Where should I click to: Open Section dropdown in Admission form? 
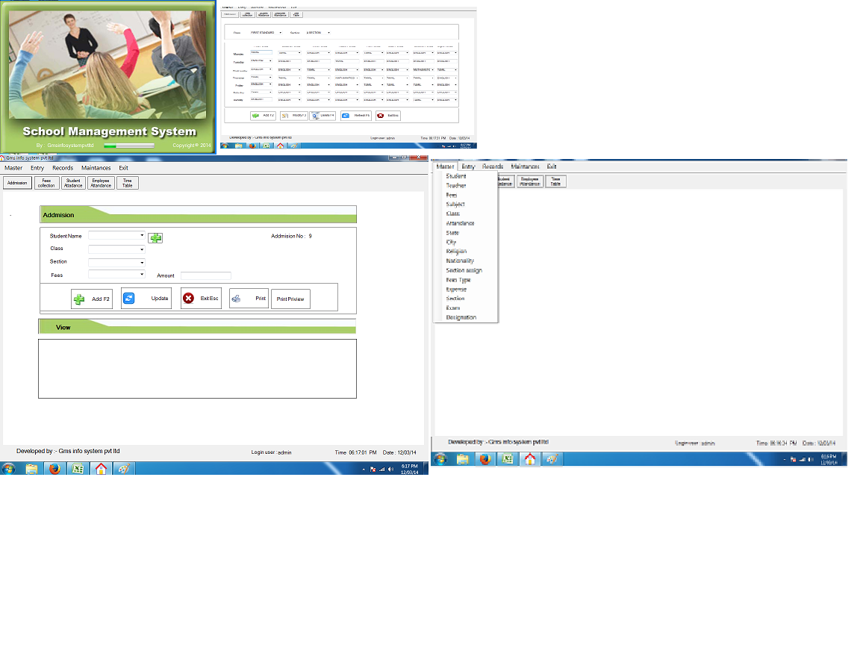point(116,262)
